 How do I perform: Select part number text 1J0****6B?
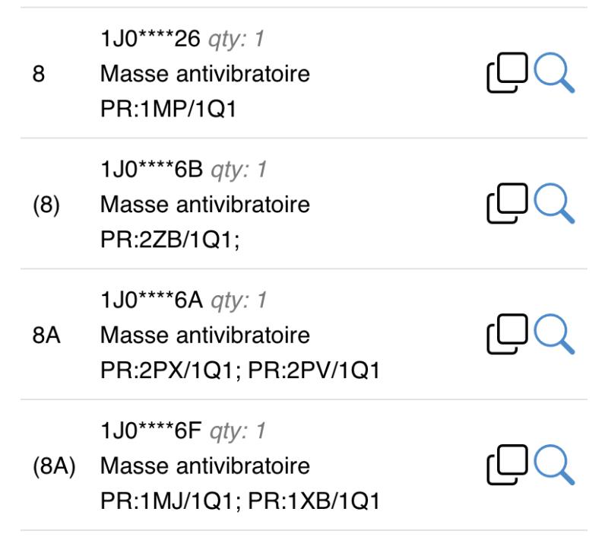(x=151, y=170)
